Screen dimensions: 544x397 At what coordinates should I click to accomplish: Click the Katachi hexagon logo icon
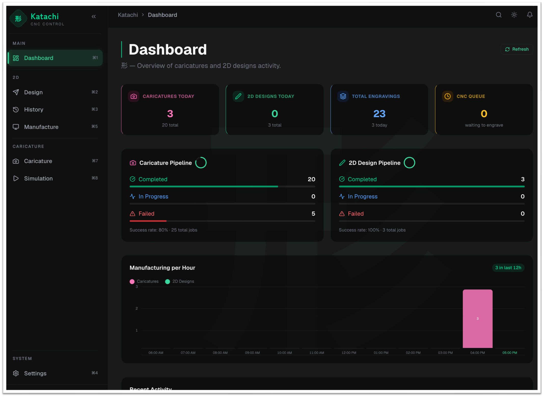pos(18,18)
